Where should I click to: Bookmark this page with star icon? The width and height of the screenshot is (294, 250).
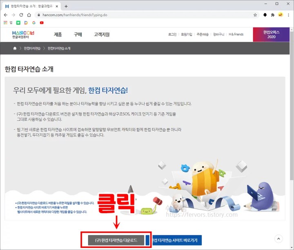pos(255,15)
